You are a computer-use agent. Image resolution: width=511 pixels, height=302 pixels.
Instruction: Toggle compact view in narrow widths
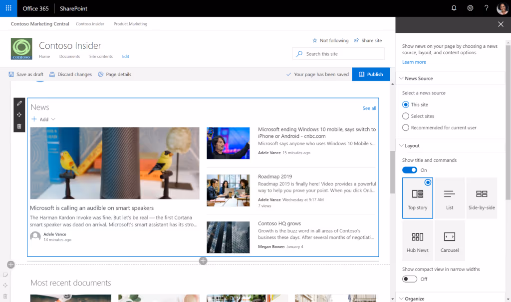[410, 279]
